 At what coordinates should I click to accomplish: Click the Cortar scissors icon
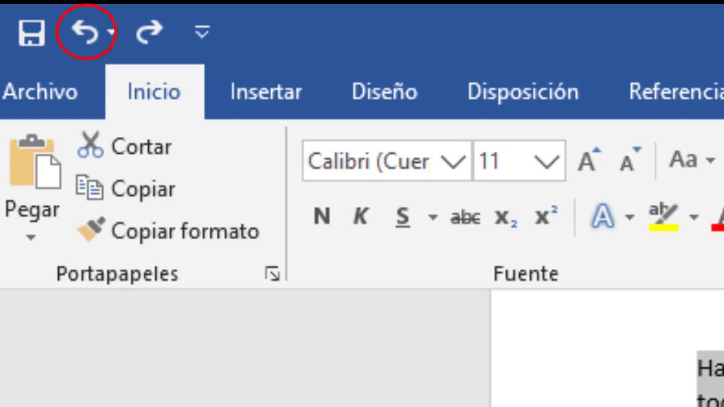[90, 146]
